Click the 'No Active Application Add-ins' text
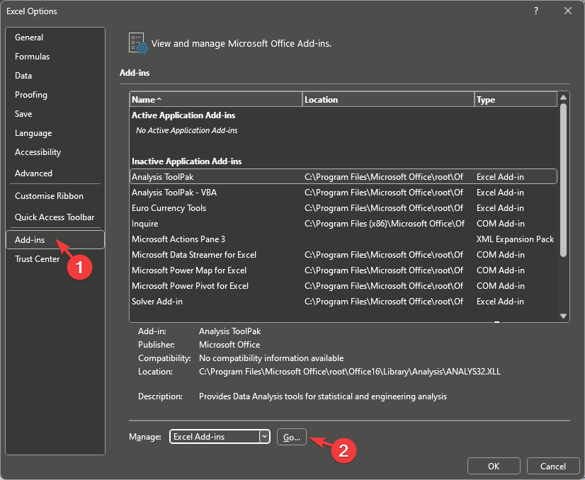 (186, 130)
